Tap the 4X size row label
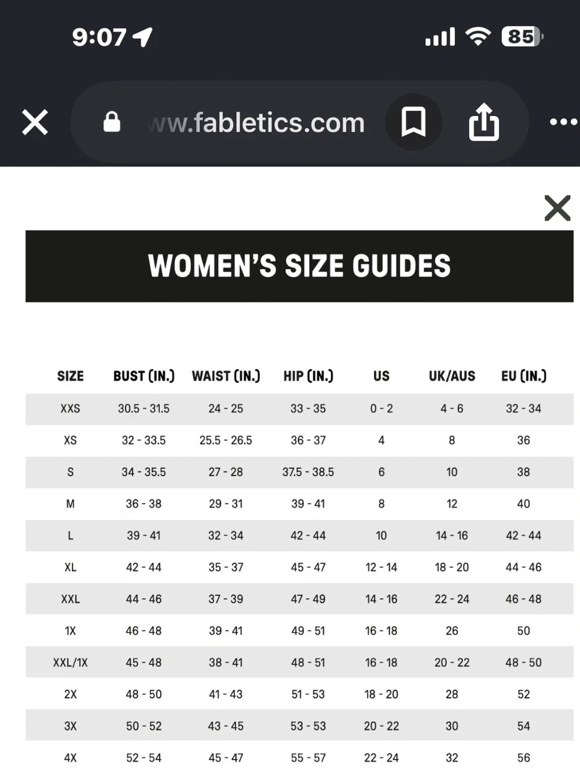This screenshot has width=580, height=773. (70, 757)
